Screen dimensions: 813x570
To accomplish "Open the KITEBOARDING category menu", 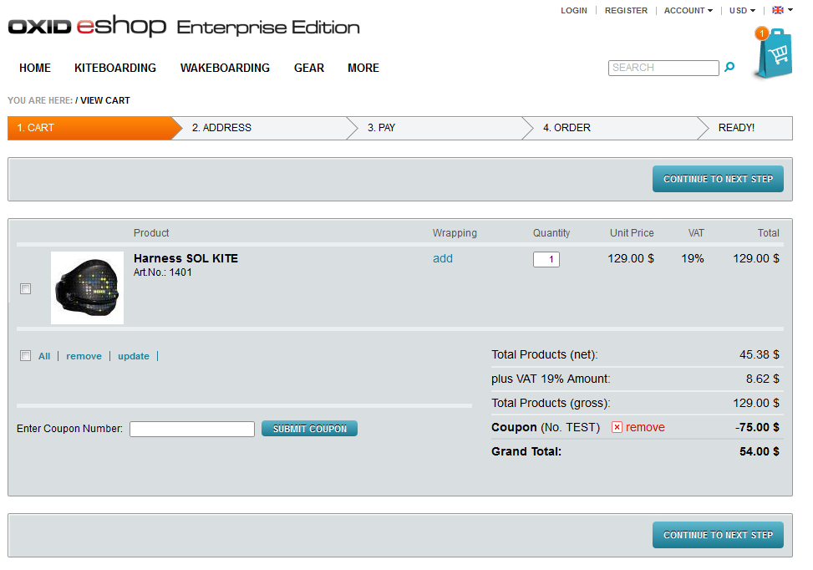I will point(115,68).
